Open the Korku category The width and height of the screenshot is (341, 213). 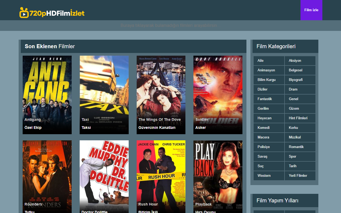coord(300,128)
